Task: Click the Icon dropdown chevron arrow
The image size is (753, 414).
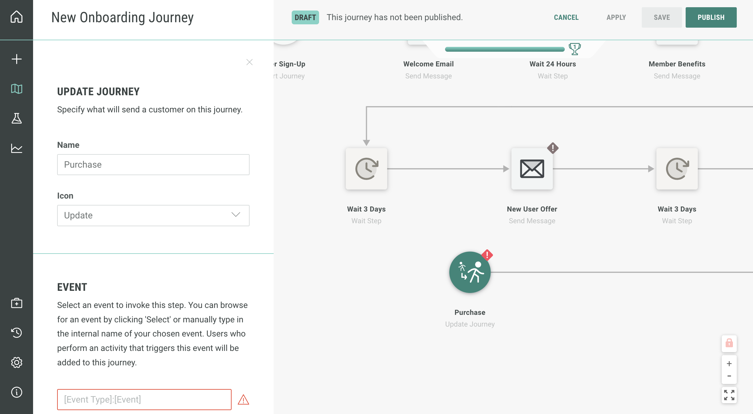Action: tap(236, 215)
